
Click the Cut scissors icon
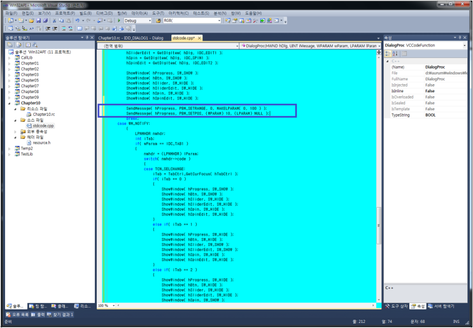click(55, 20)
